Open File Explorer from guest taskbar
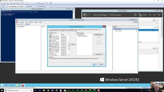Screen dimensions: 164x92 click(x=17, y=85)
